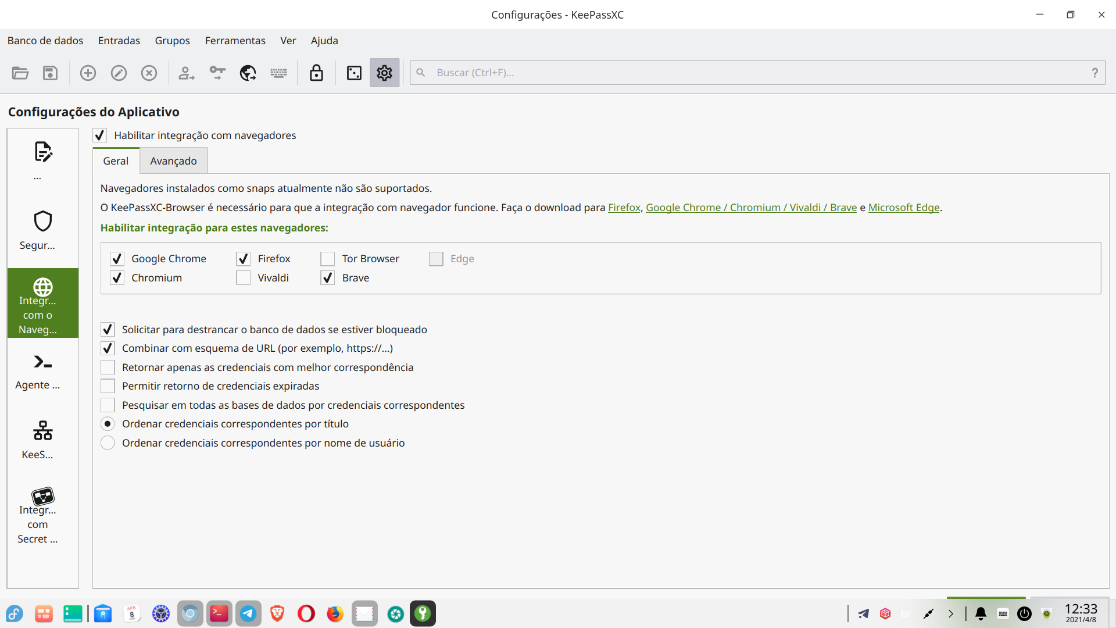The height and width of the screenshot is (628, 1116).
Task: Perform auto-type using the keyboard icon
Action: pos(278,73)
